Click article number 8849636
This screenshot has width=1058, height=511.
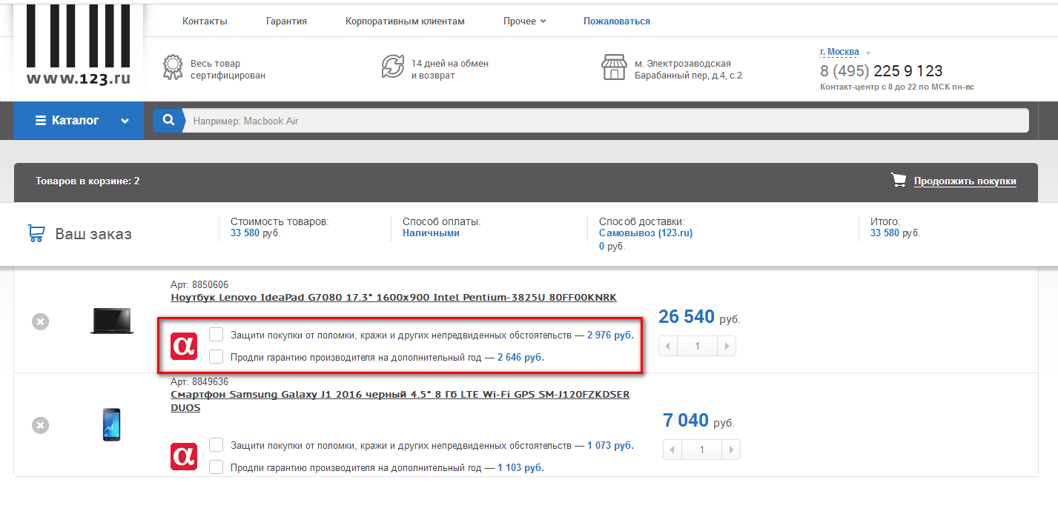click(199, 381)
